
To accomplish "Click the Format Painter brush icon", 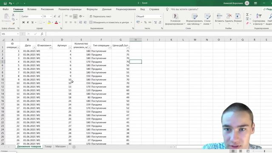I will pyautogui.click(x=13, y=23).
